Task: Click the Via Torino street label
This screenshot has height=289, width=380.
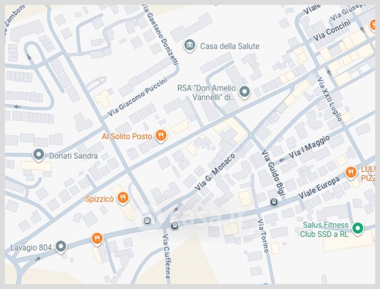Action: [x=263, y=236]
